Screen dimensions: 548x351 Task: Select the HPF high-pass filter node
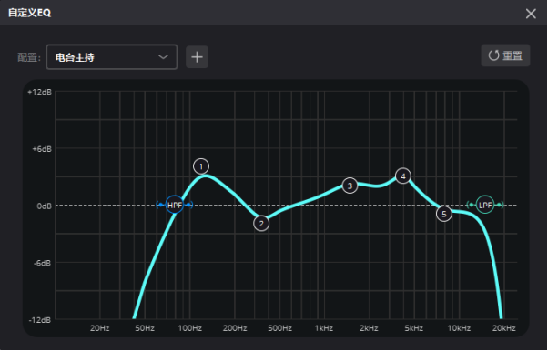coord(175,205)
